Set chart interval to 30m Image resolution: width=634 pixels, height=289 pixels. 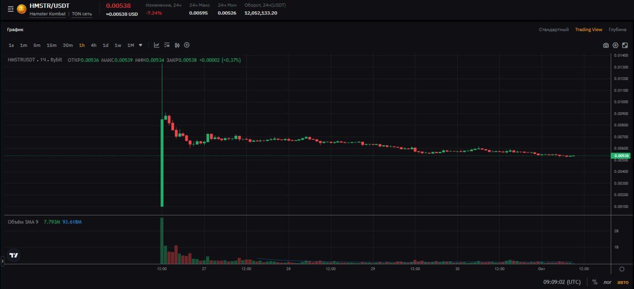point(67,45)
